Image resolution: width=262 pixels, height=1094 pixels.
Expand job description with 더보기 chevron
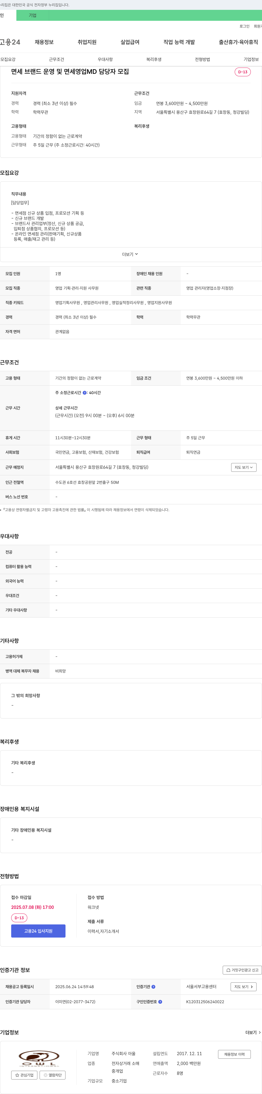[130, 254]
